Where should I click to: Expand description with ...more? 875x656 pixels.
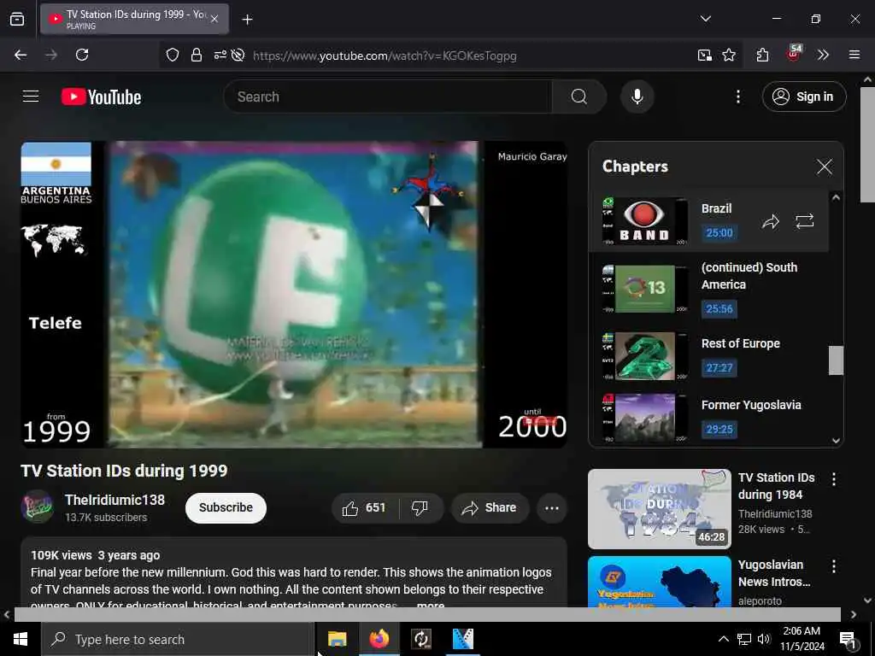pos(431,606)
